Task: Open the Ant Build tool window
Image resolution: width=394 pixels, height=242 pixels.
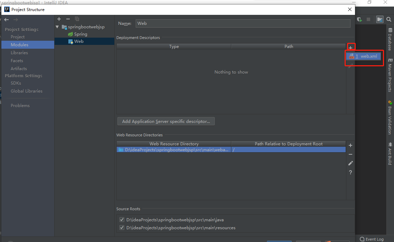Action: [x=390, y=154]
